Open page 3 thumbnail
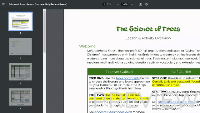Image resolution: width=200 pixels, height=113 pixels. pos(21,72)
